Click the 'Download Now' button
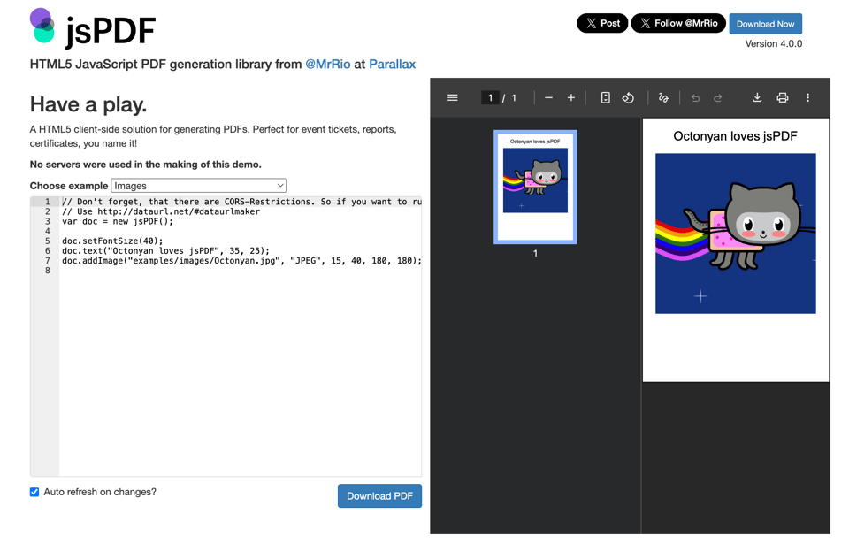This screenshot has height=544, width=849. click(765, 23)
